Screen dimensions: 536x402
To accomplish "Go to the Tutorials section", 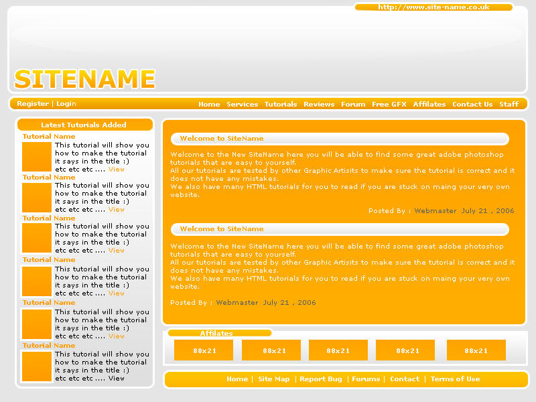I will pos(281,104).
